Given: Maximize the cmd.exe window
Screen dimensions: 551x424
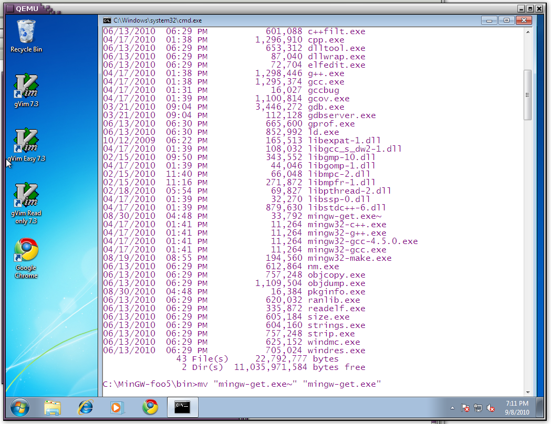Looking at the screenshot, I should (x=506, y=20).
